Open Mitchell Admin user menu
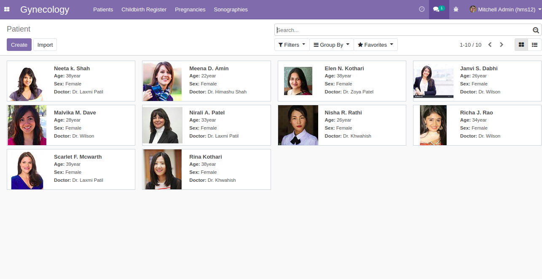The image size is (542, 279). 505,9
